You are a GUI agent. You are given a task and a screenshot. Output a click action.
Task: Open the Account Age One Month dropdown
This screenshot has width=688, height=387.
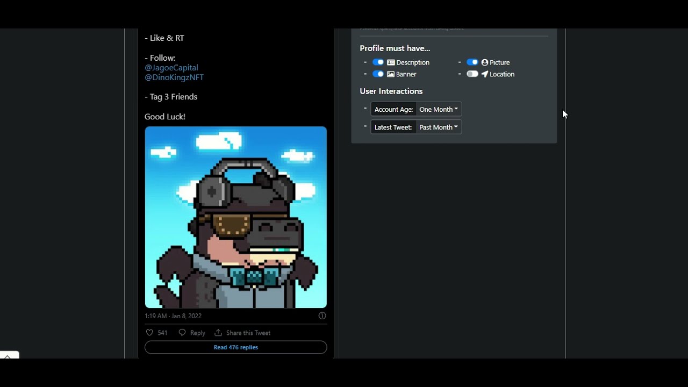click(x=439, y=109)
